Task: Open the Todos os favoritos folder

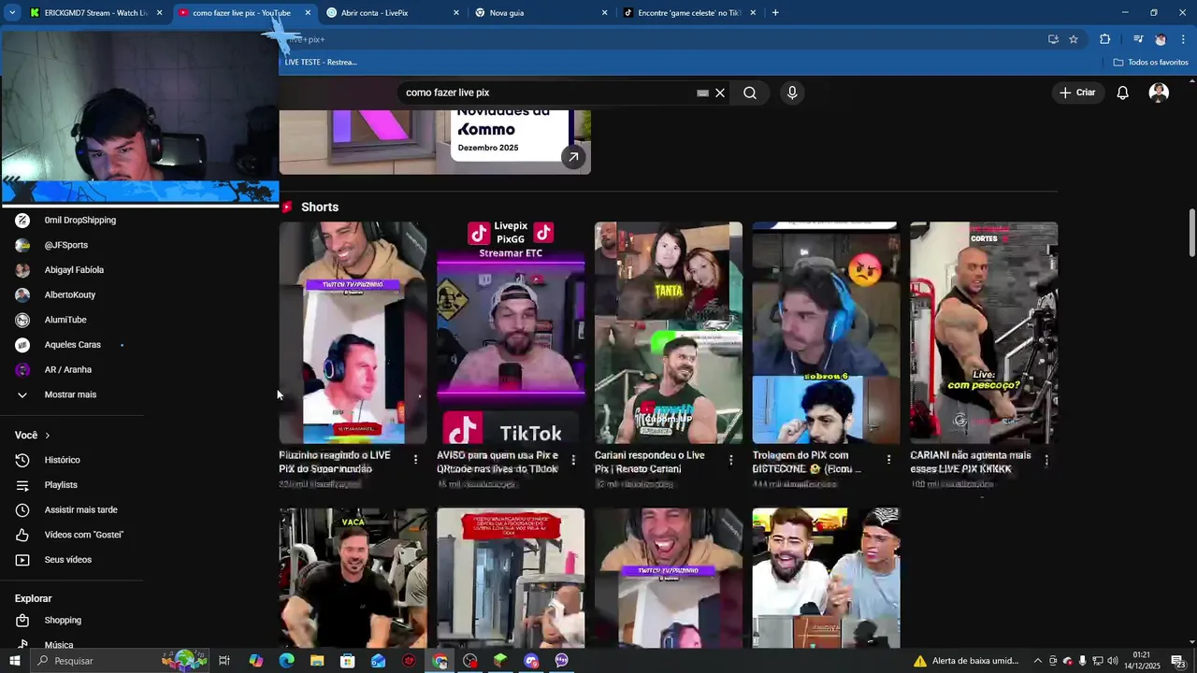Action: point(1151,62)
